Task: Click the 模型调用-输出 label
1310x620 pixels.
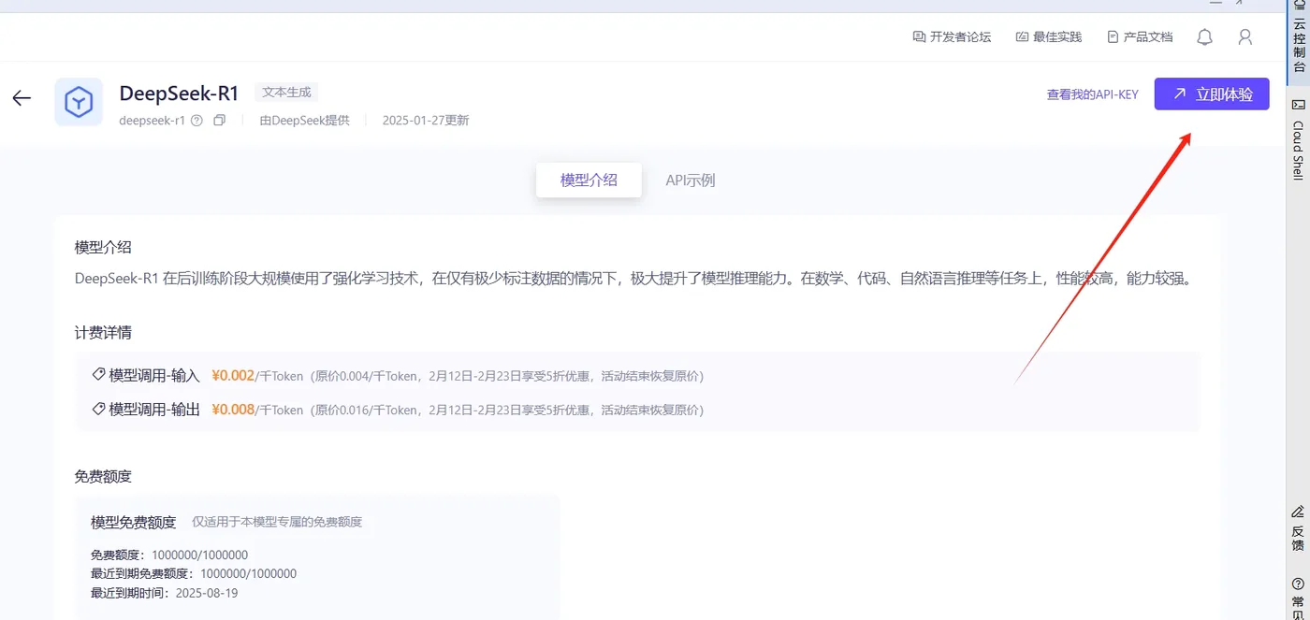Action: 154,410
